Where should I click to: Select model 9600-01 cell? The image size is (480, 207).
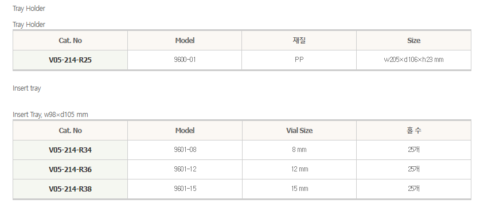pos(185,60)
